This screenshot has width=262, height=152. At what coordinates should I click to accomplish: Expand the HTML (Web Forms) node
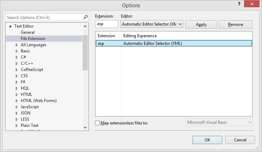(x=17, y=101)
